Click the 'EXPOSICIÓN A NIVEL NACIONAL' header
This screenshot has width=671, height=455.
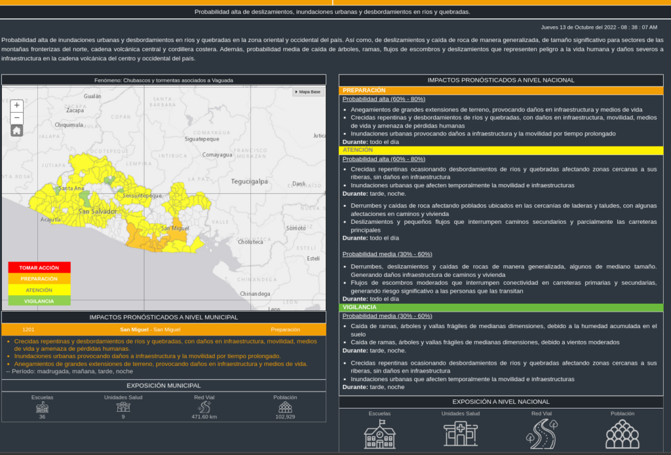(x=501, y=402)
